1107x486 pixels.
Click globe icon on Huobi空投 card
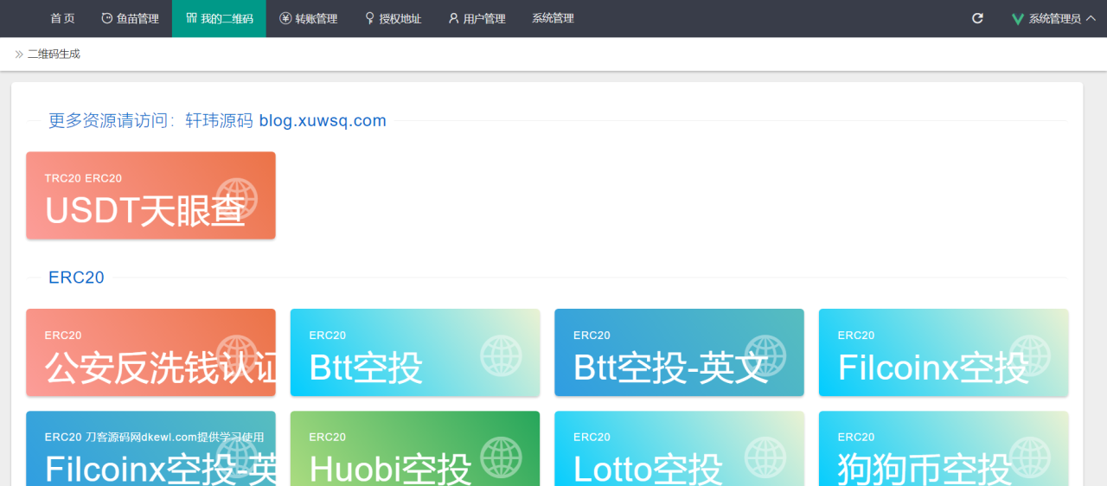coord(501,457)
